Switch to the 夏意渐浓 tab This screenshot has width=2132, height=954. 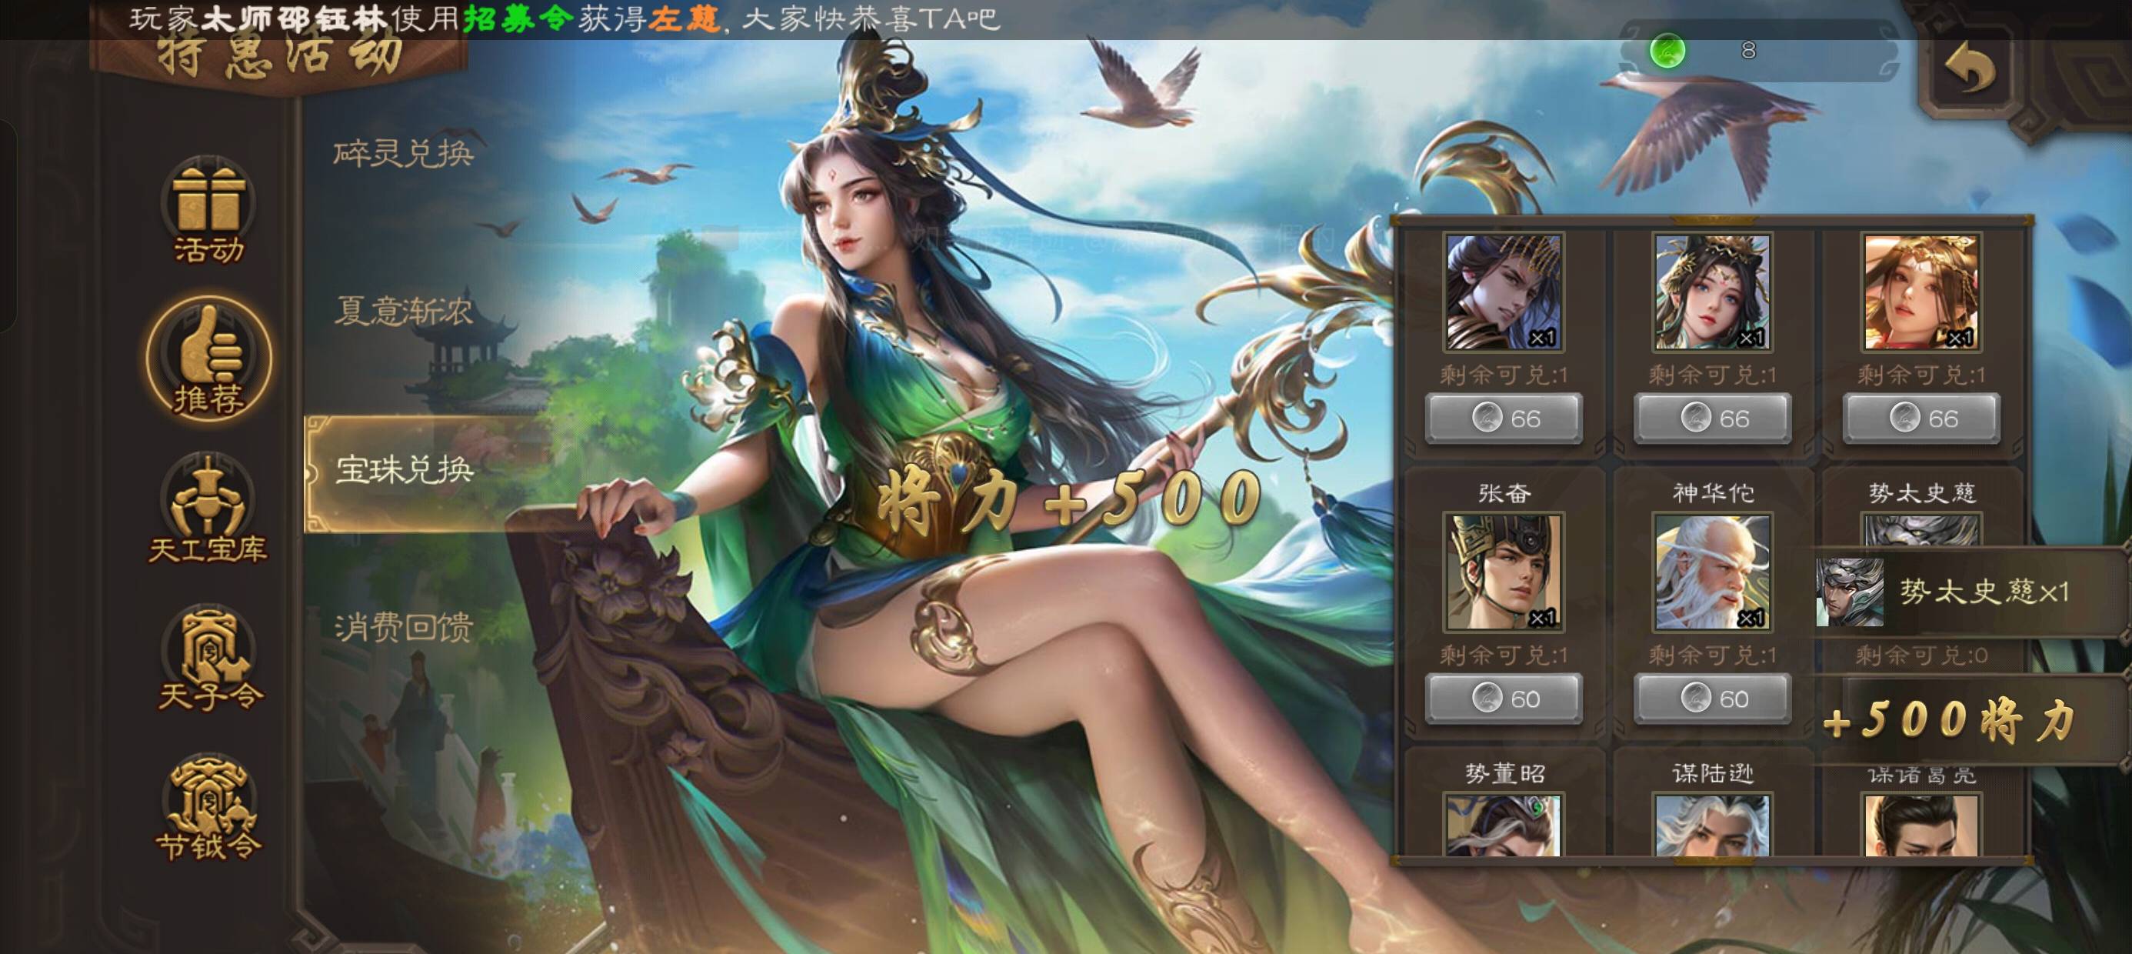[403, 311]
